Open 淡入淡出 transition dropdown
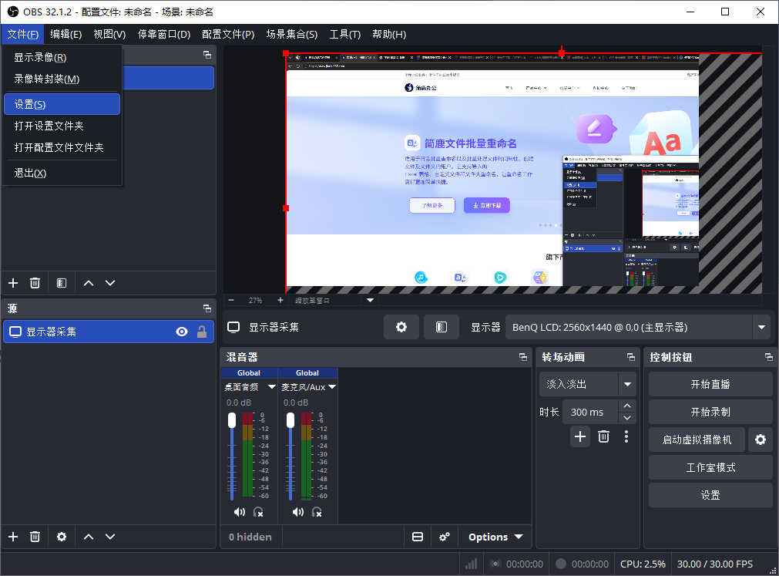The image size is (779, 576). click(x=588, y=384)
